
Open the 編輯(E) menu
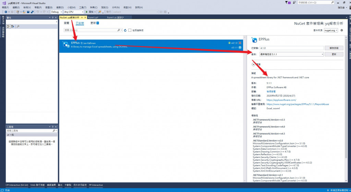coord(16,8)
